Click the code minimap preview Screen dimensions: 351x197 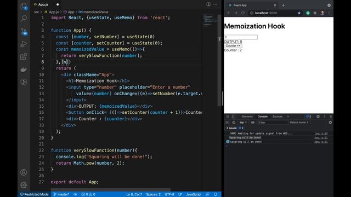pyautogui.click(x=210, y=21)
